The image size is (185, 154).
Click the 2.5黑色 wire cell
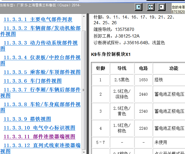122,80
